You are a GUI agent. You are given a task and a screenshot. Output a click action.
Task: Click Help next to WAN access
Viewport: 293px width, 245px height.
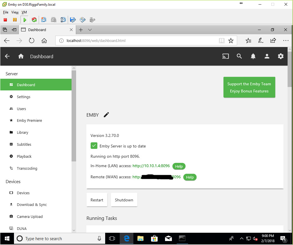[x=190, y=177]
